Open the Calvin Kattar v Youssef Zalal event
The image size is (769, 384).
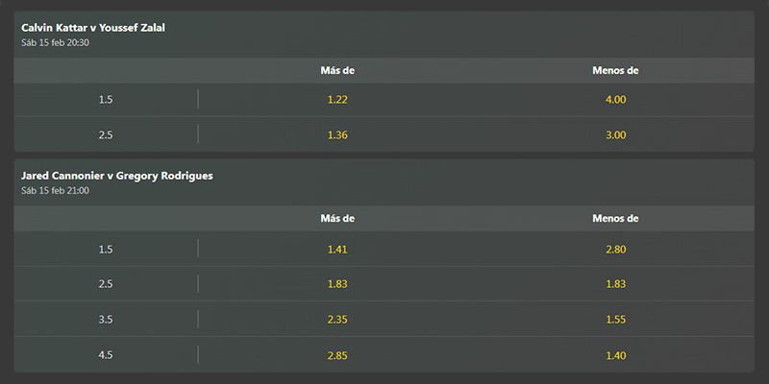[93, 28]
